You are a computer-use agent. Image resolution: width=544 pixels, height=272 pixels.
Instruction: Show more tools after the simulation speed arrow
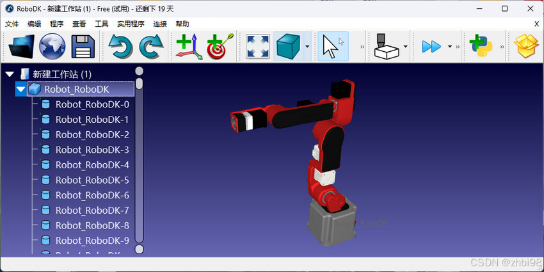click(x=457, y=47)
